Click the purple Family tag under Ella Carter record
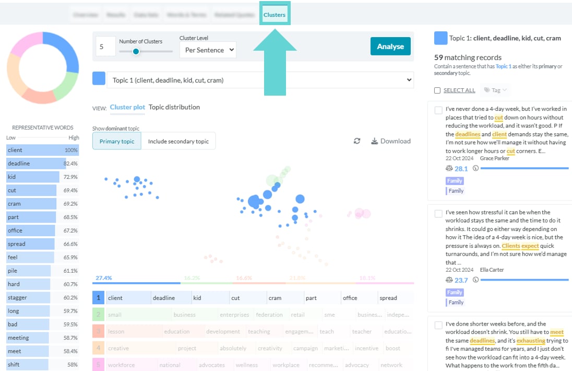 [455, 292]
